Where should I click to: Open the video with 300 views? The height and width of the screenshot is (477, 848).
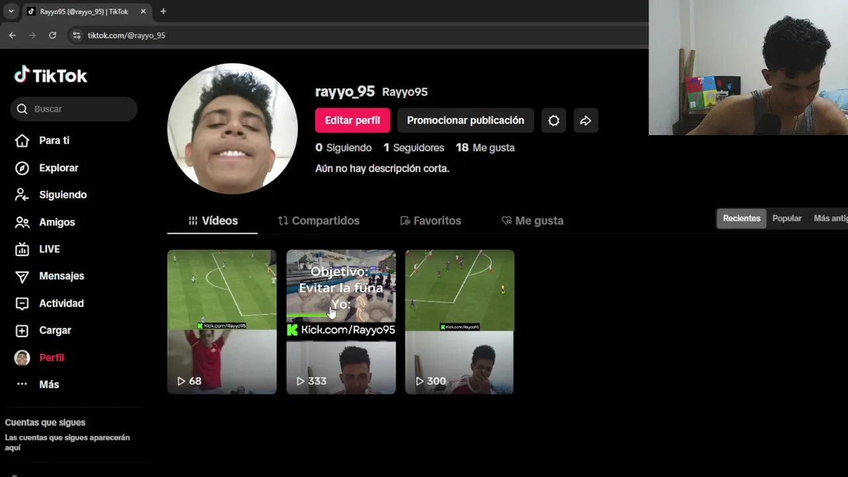coord(460,322)
